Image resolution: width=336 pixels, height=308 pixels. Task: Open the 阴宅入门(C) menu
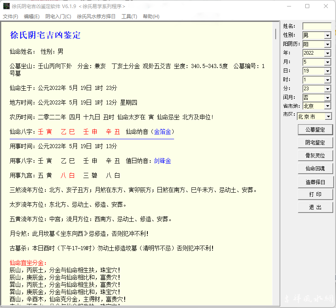(58, 17)
